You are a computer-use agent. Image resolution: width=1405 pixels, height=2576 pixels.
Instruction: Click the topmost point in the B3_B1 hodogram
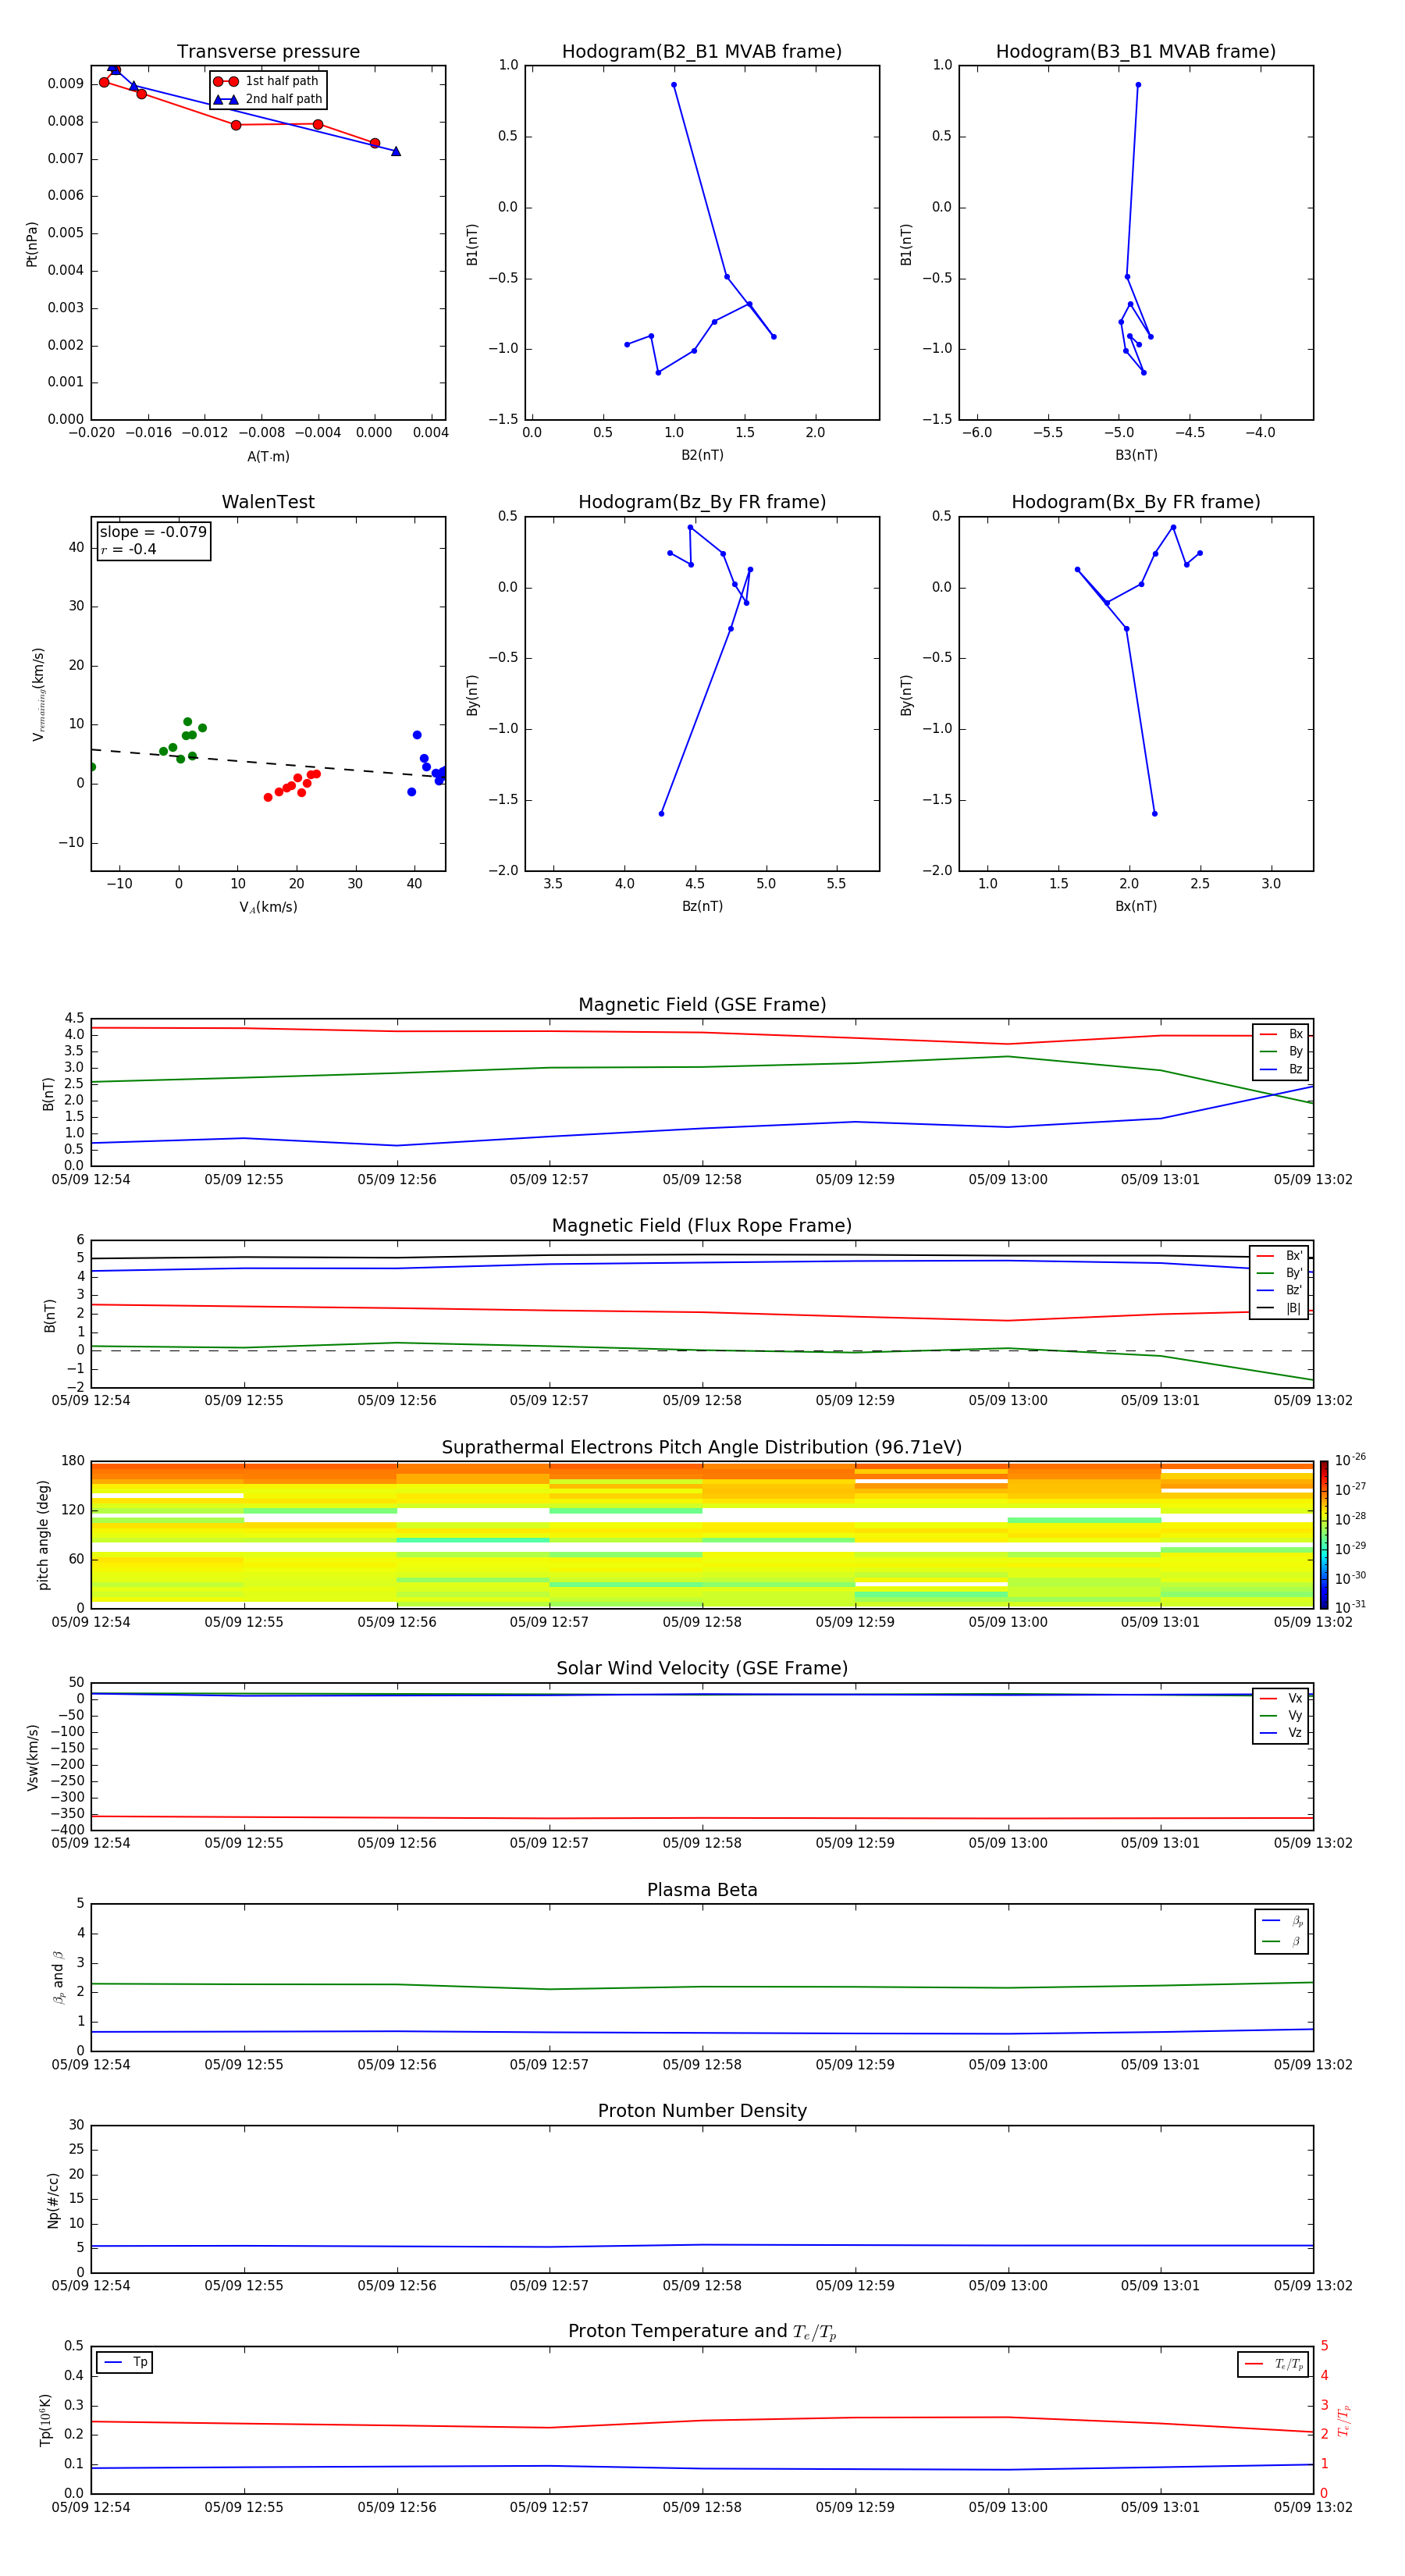point(1138,85)
